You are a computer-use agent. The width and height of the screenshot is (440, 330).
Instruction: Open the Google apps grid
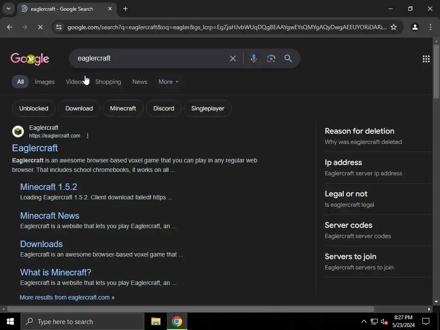tap(426, 58)
